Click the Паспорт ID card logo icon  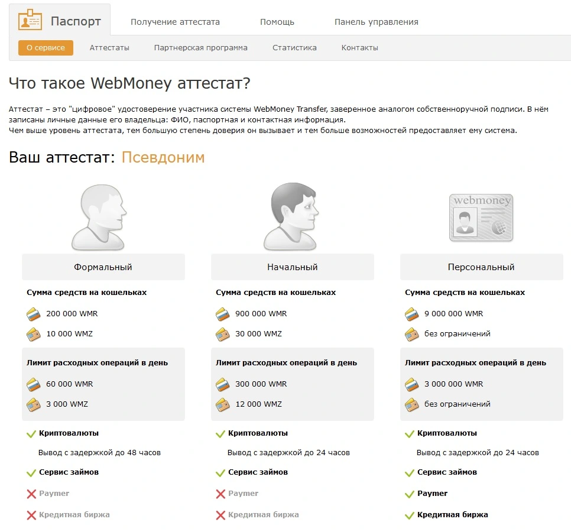tap(30, 20)
